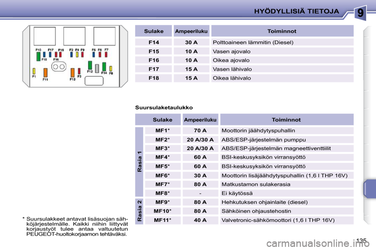The height and width of the screenshot is (250, 376).
Task: Click the Rasia 2 vertical label
Action: pyautogui.click(x=139, y=211)
